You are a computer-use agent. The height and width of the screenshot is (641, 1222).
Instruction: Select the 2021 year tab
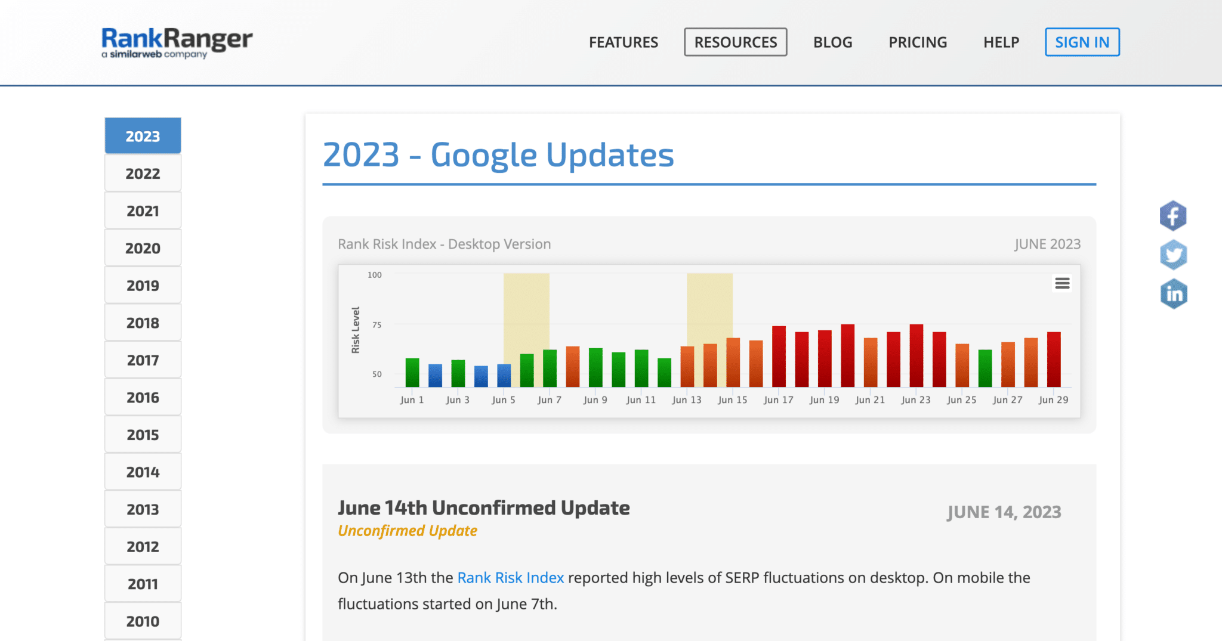[143, 211]
